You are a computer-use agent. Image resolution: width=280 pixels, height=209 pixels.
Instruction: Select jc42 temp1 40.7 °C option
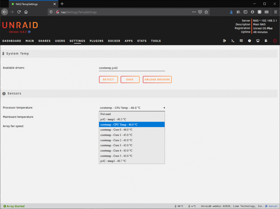[132, 161]
